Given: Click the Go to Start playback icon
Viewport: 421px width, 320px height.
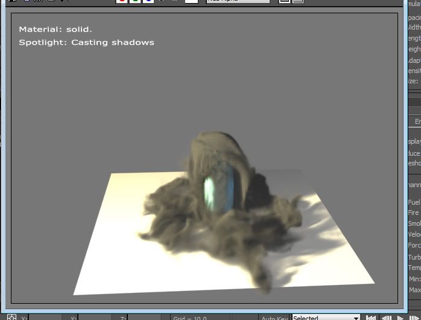Looking at the screenshot, I should point(372,318).
